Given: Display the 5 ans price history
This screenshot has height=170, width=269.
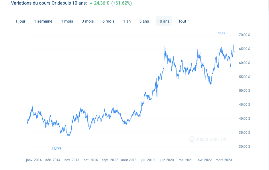Looking at the screenshot, I should [144, 21].
